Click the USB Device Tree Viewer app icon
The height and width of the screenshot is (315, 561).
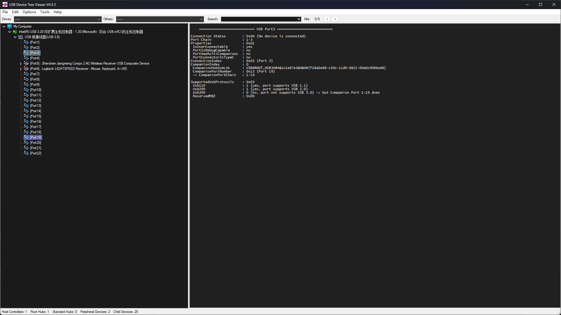[5, 4]
